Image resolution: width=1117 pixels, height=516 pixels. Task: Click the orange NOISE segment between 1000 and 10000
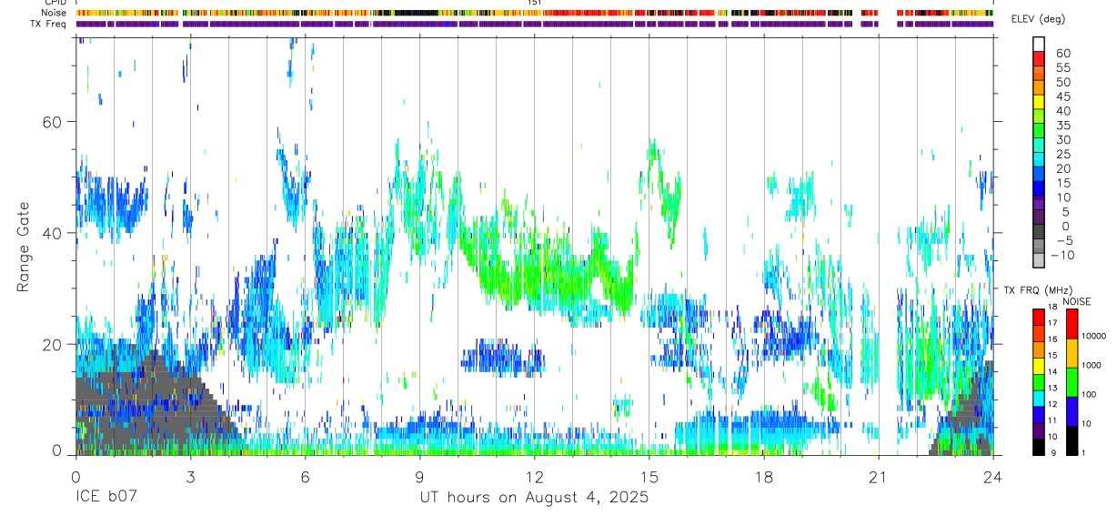click(x=1072, y=353)
